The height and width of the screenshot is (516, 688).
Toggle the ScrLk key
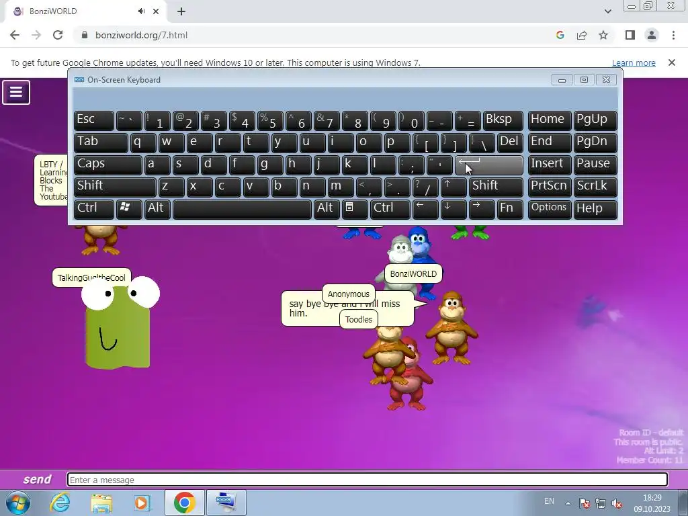595,187
